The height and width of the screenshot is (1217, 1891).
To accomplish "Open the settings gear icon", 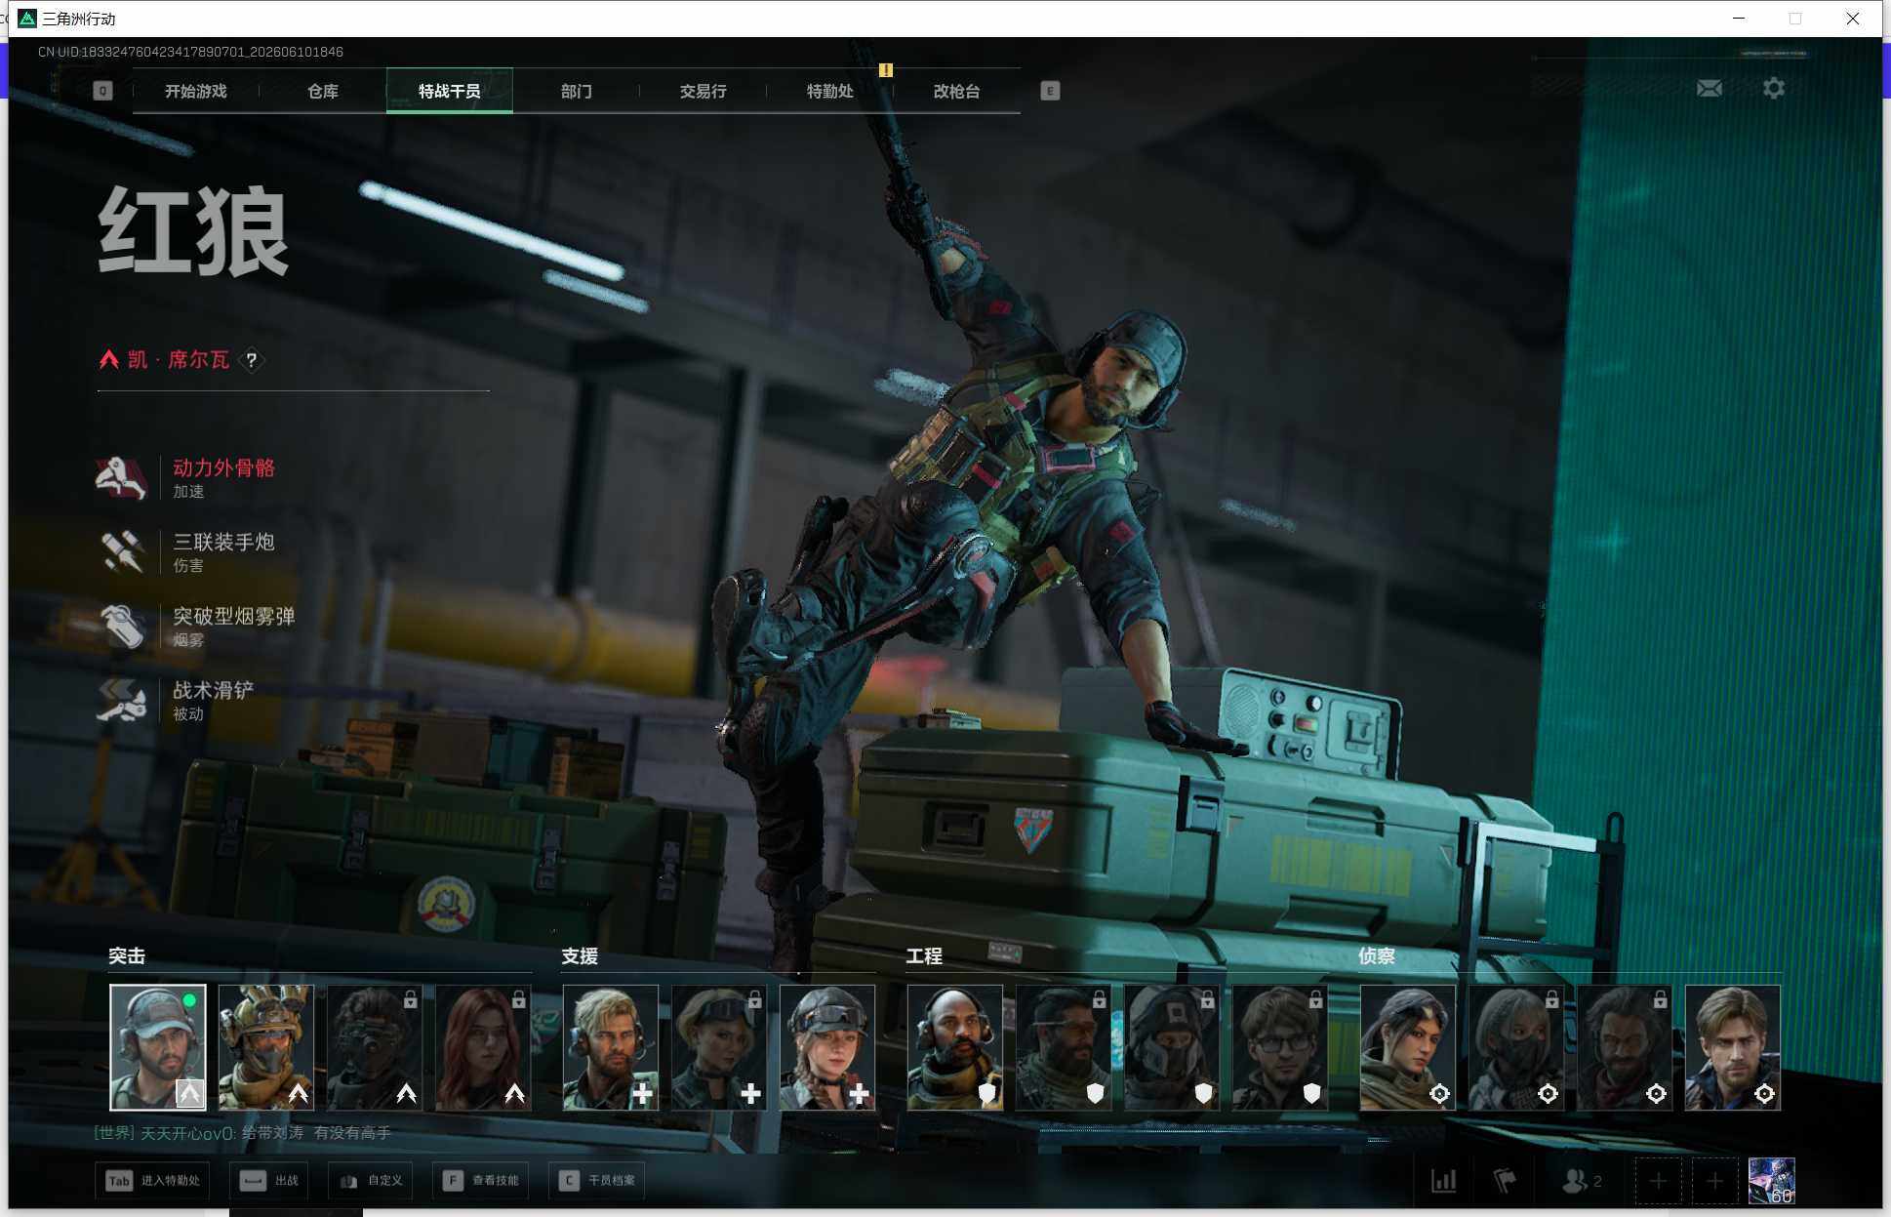I will 1774,89.
